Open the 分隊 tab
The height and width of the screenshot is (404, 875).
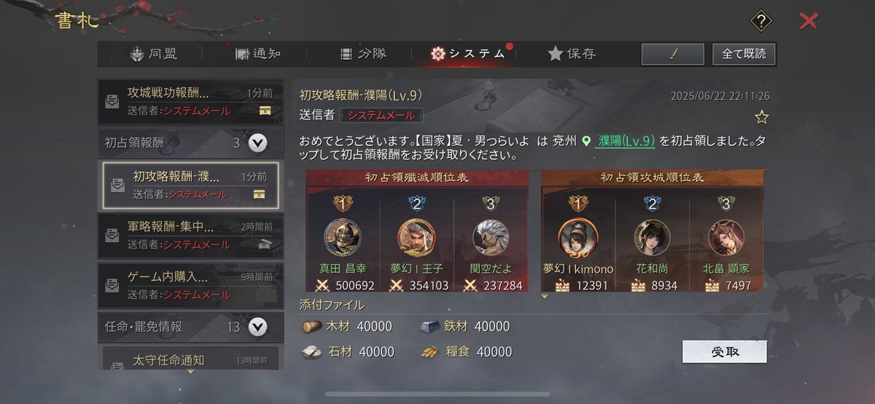pos(363,54)
